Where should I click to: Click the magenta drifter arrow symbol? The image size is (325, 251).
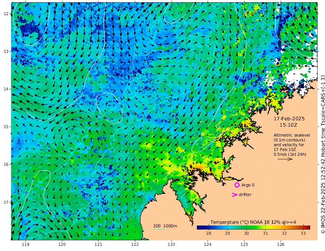pyautogui.click(x=235, y=195)
